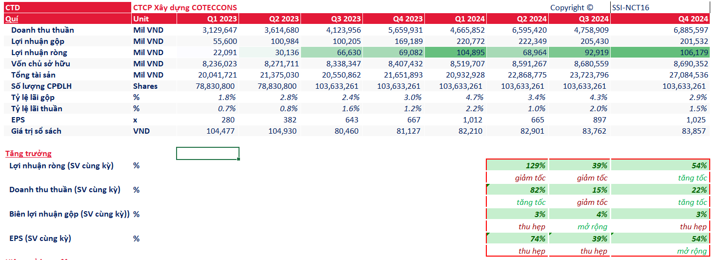719x260 pixels.
Task: Click the green net profit cell 106,179
Action: click(660, 53)
